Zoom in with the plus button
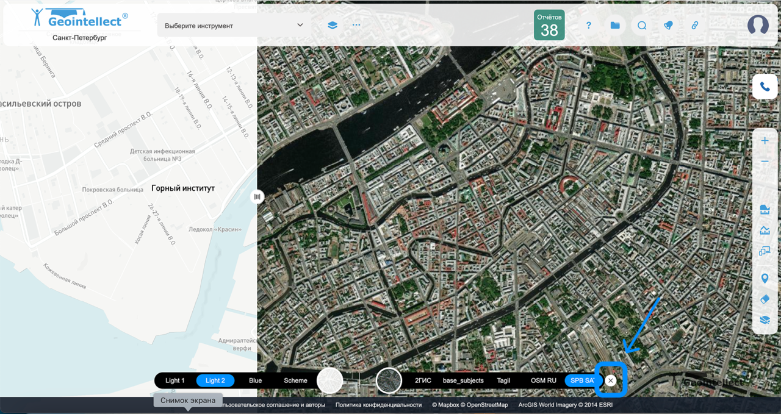Viewport: 781px width, 414px height. pyautogui.click(x=765, y=141)
